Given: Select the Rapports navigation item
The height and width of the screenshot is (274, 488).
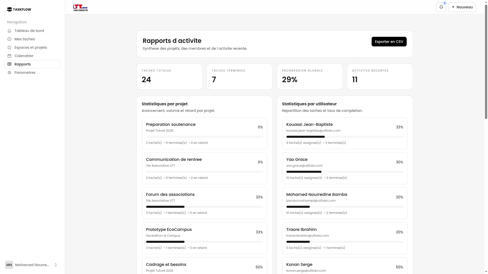Looking at the screenshot, I should coord(32,64).
